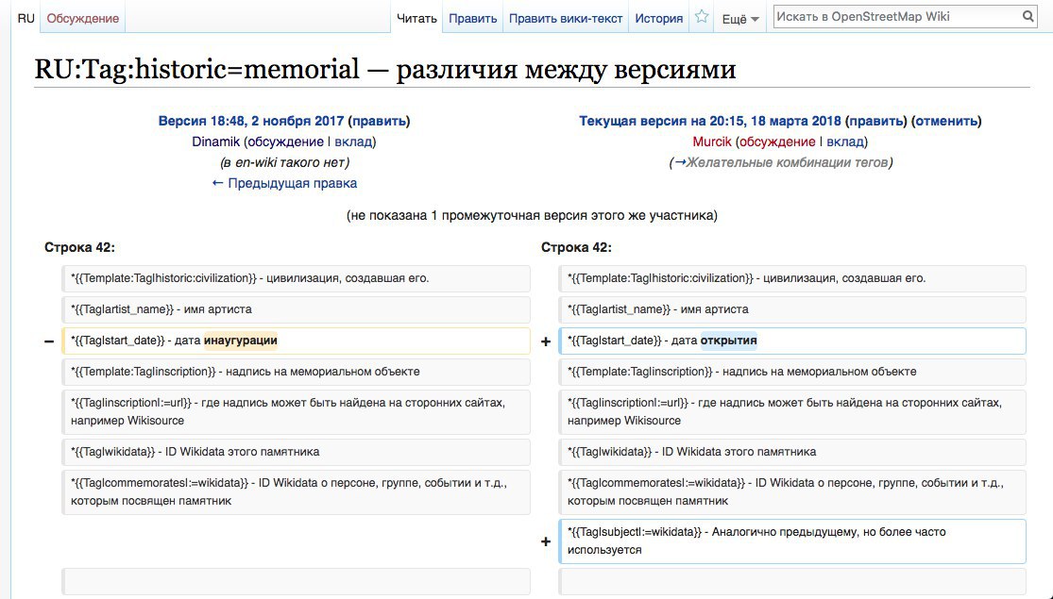Click the magnifying glass search icon
This screenshot has width=1053, height=599.
click(x=1028, y=17)
